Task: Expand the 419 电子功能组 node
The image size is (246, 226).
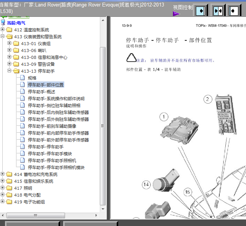Action: 2,202
